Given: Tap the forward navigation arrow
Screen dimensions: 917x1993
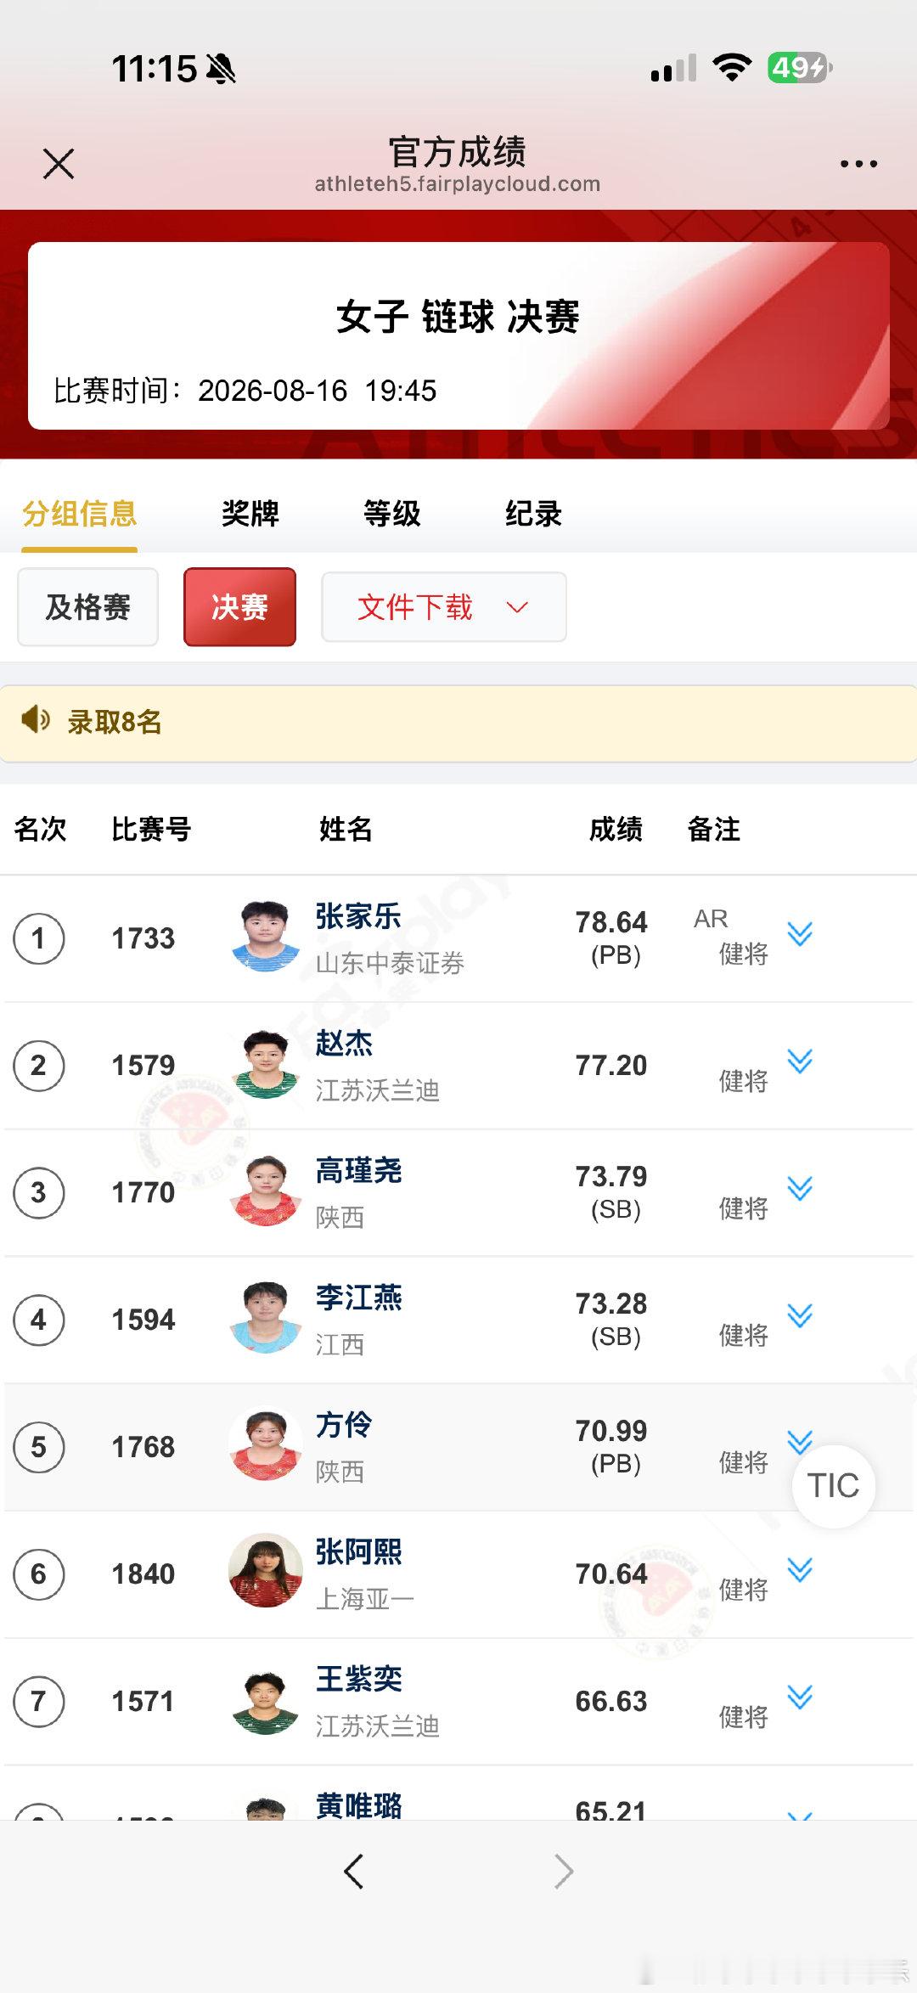Looking at the screenshot, I should pos(563,1871).
